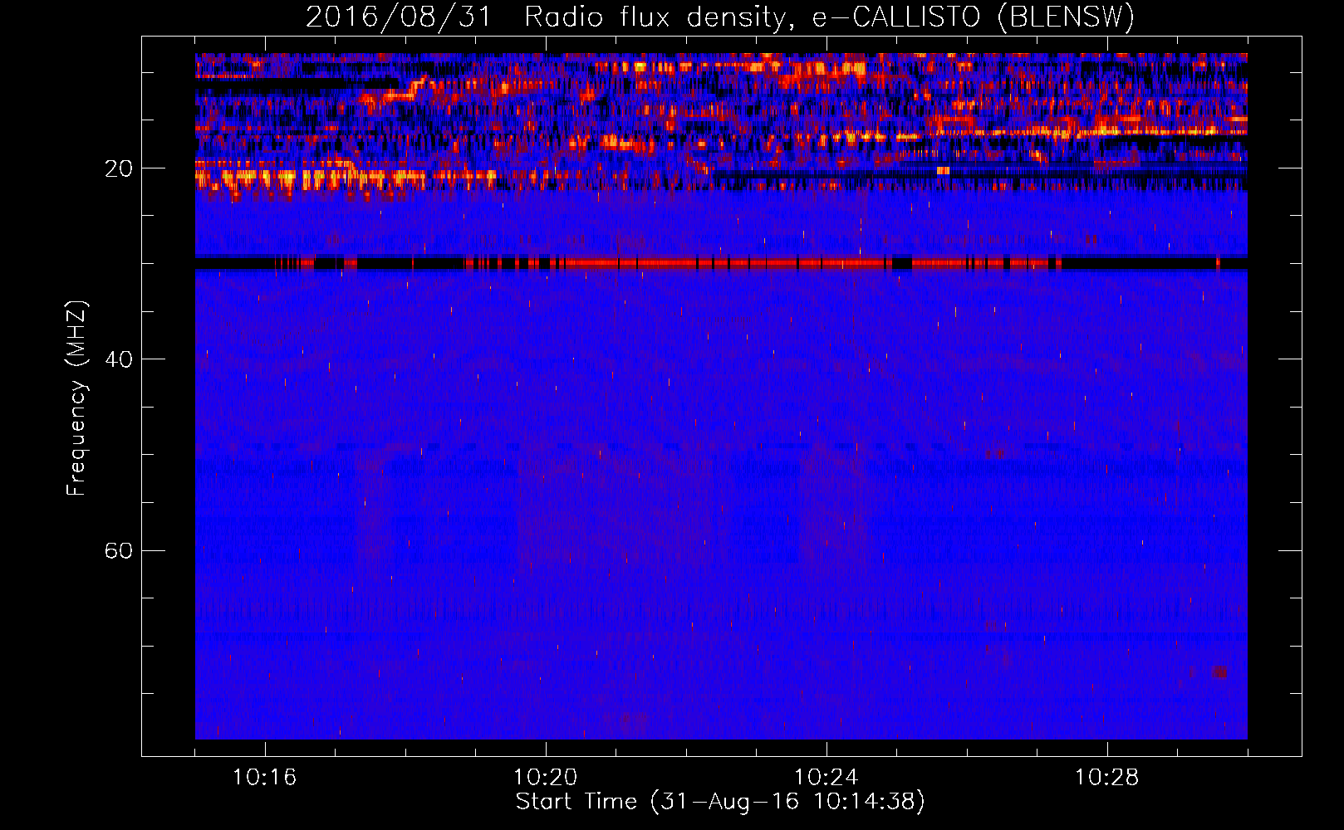The height and width of the screenshot is (830, 1344).
Task: Click the red horizontal interference band near 30 MHz
Action: (721, 263)
